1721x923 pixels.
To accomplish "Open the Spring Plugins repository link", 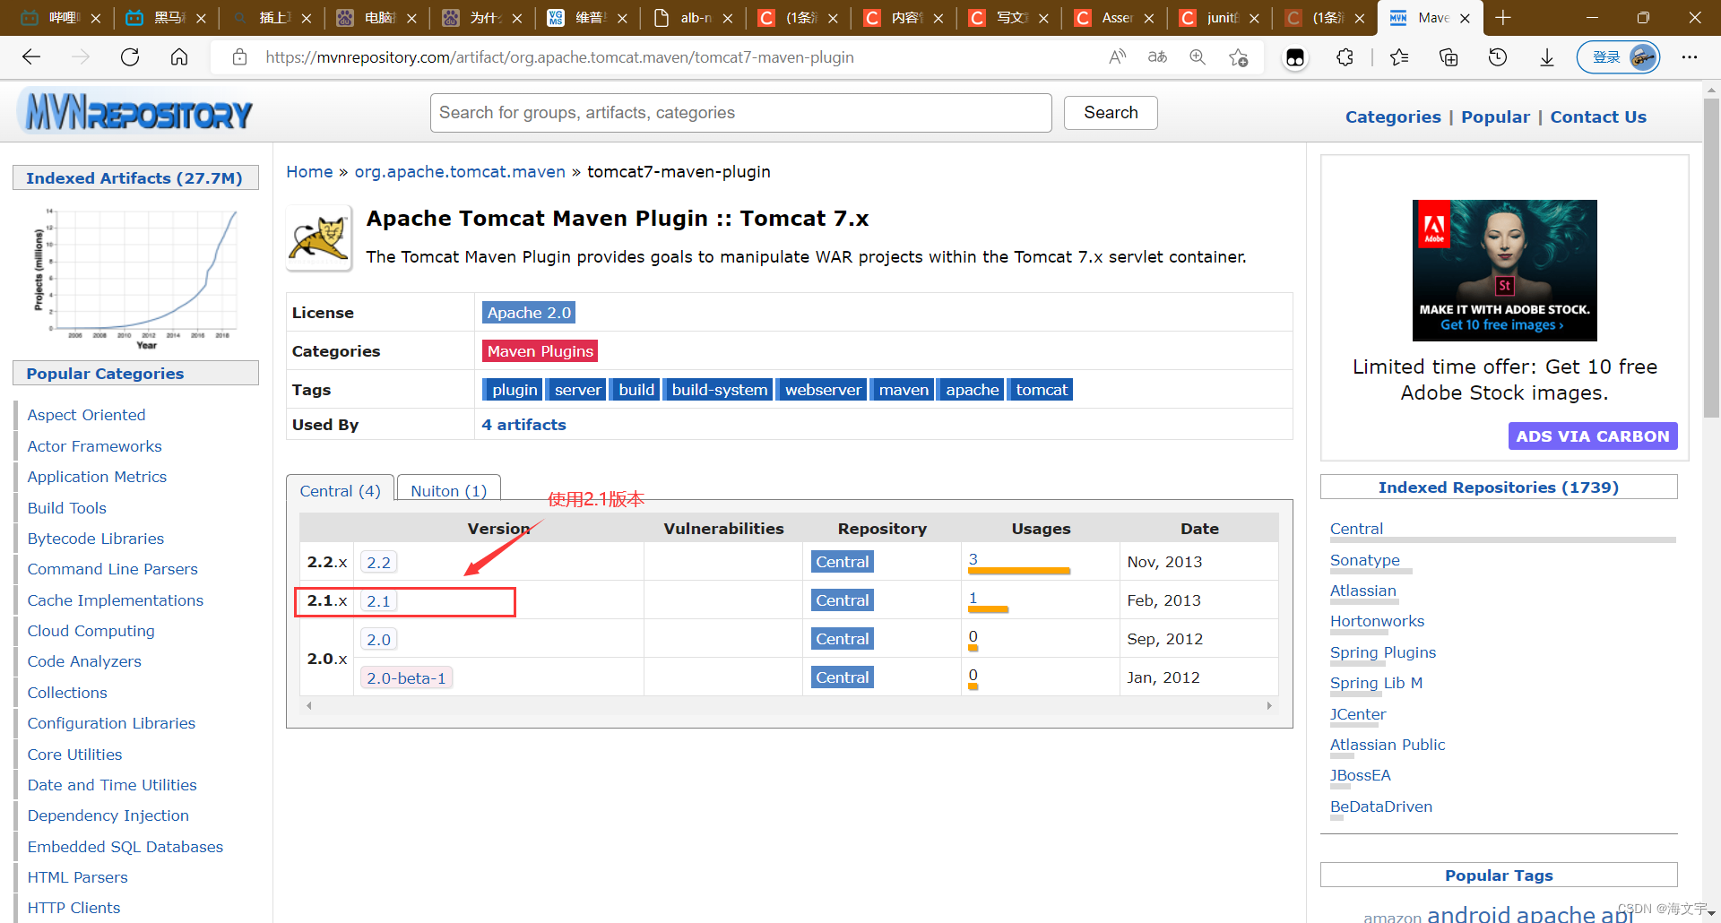I will 1382,652.
